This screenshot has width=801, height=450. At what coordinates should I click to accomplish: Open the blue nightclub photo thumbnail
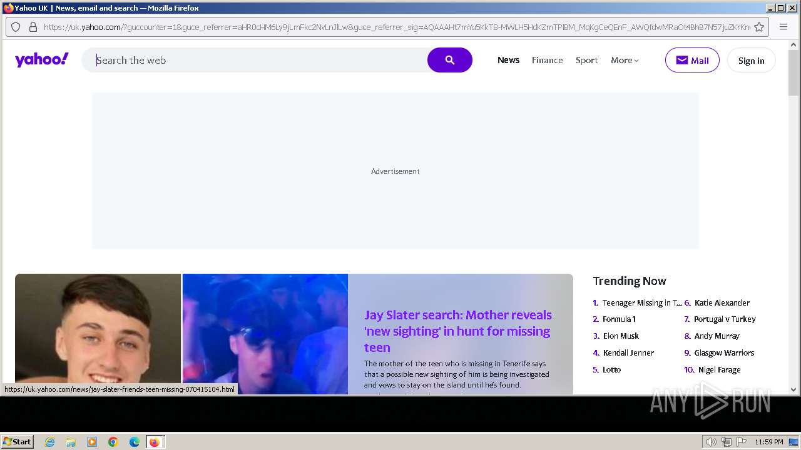coord(265,334)
